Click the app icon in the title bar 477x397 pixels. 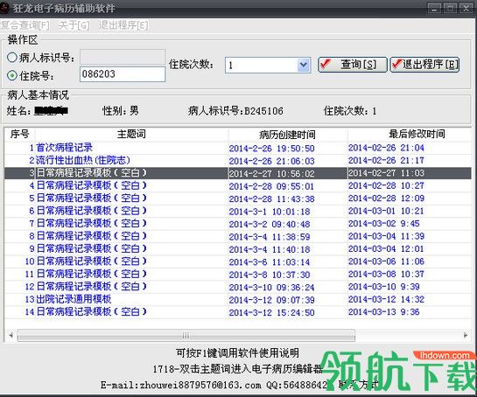[4, 8]
